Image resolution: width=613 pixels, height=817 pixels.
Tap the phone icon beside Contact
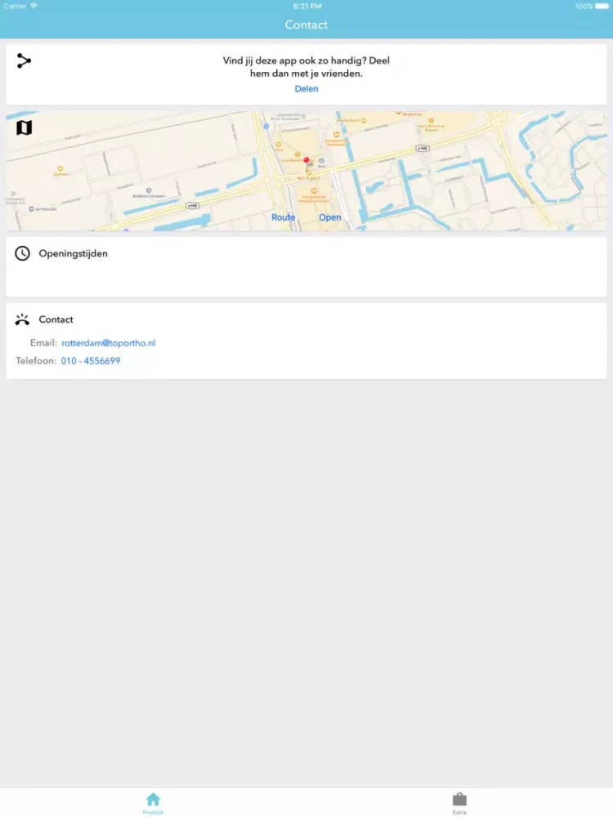tap(22, 319)
